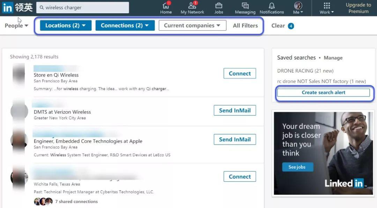Open the DRONE RACING saved search

pos(305,71)
